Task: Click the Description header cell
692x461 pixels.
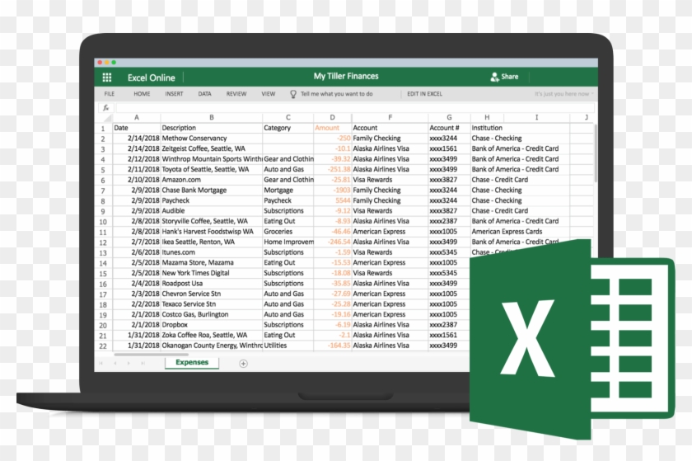Action: coord(212,128)
